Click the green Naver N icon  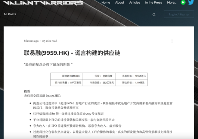[x=183, y=2]
